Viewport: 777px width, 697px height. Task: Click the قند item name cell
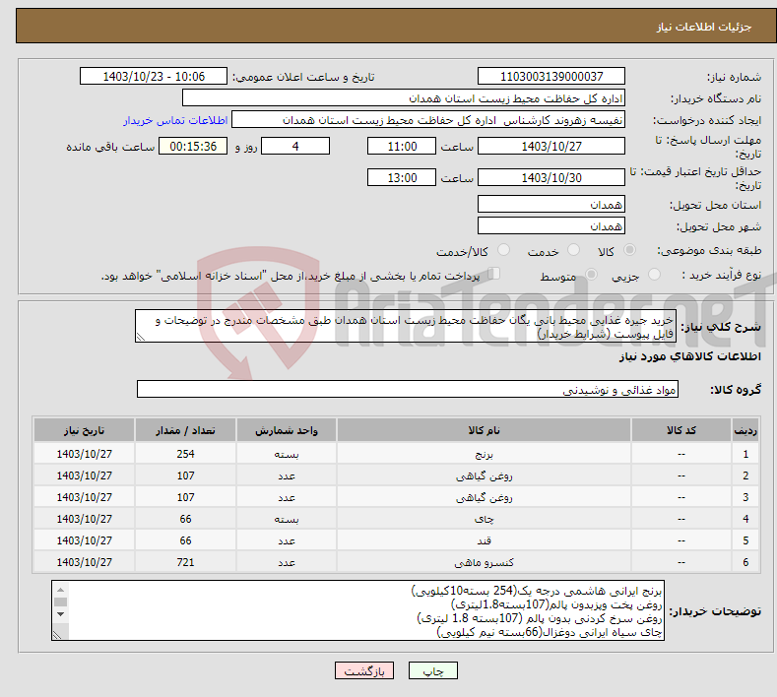pos(484,540)
